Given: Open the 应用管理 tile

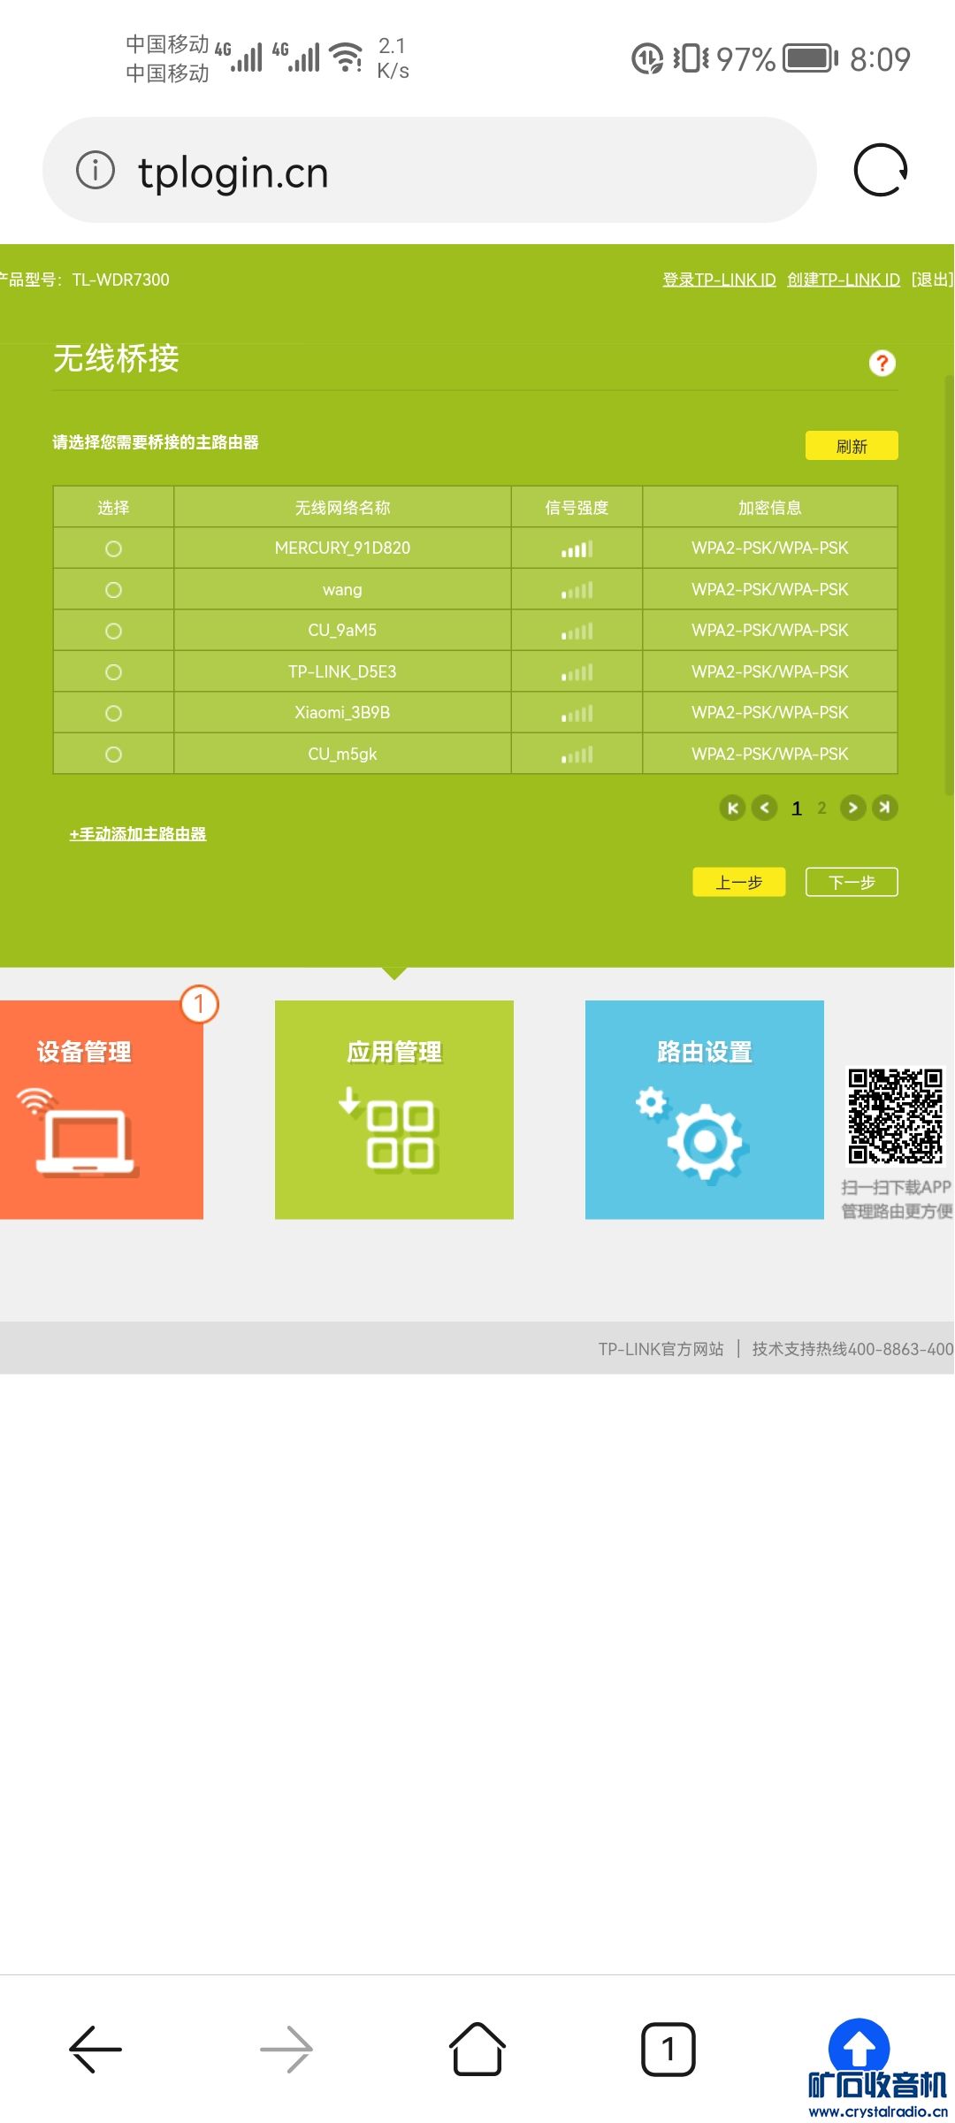Looking at the screenshot, I should 394,1110.
